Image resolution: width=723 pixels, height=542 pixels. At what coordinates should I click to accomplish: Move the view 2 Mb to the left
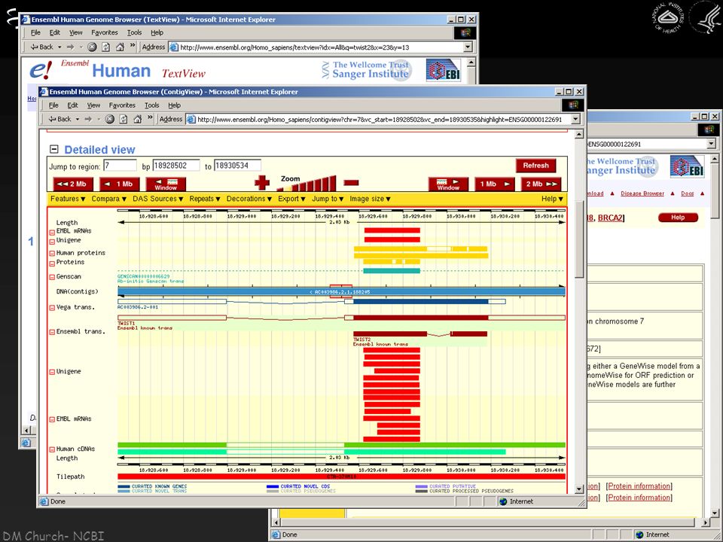point(73,184)
